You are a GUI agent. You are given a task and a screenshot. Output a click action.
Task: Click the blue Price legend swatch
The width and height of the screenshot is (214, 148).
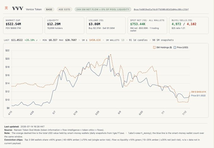[x=175, y=47]
